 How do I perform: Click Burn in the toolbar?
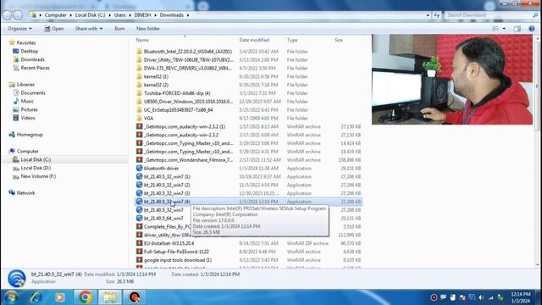[119, 29]
